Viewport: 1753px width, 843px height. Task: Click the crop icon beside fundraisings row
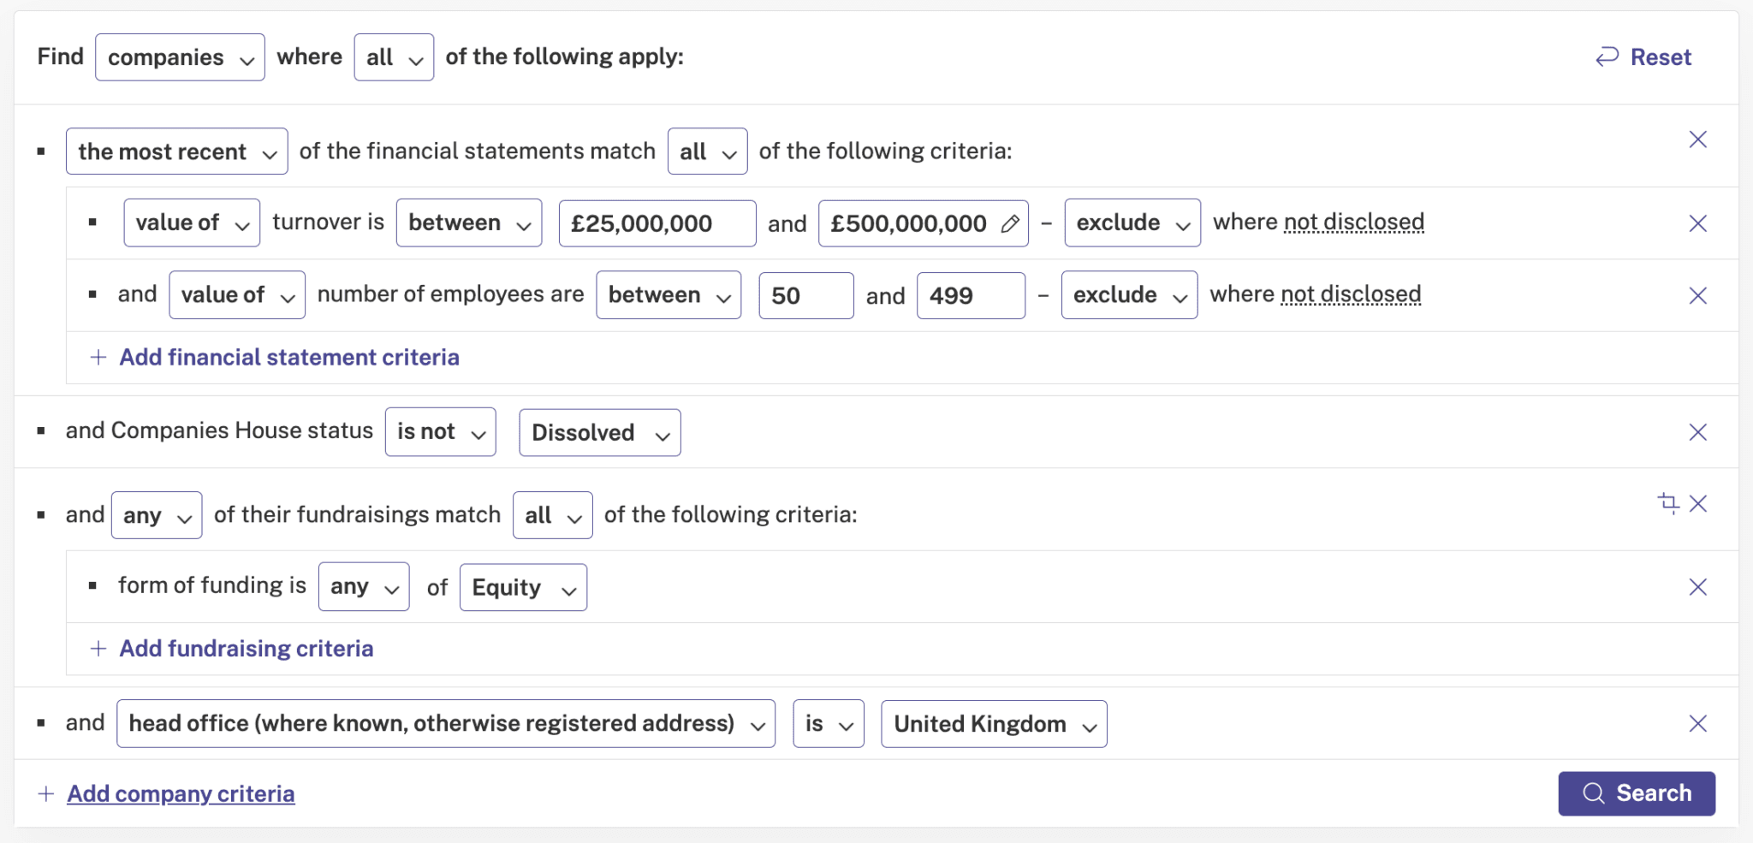point(1668,502)
